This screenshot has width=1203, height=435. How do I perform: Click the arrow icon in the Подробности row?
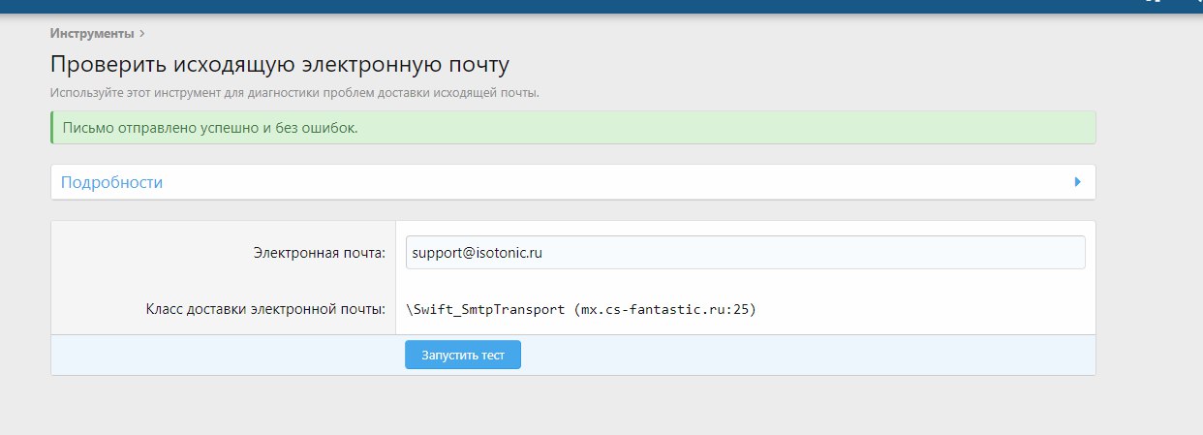pos(1077,182)
